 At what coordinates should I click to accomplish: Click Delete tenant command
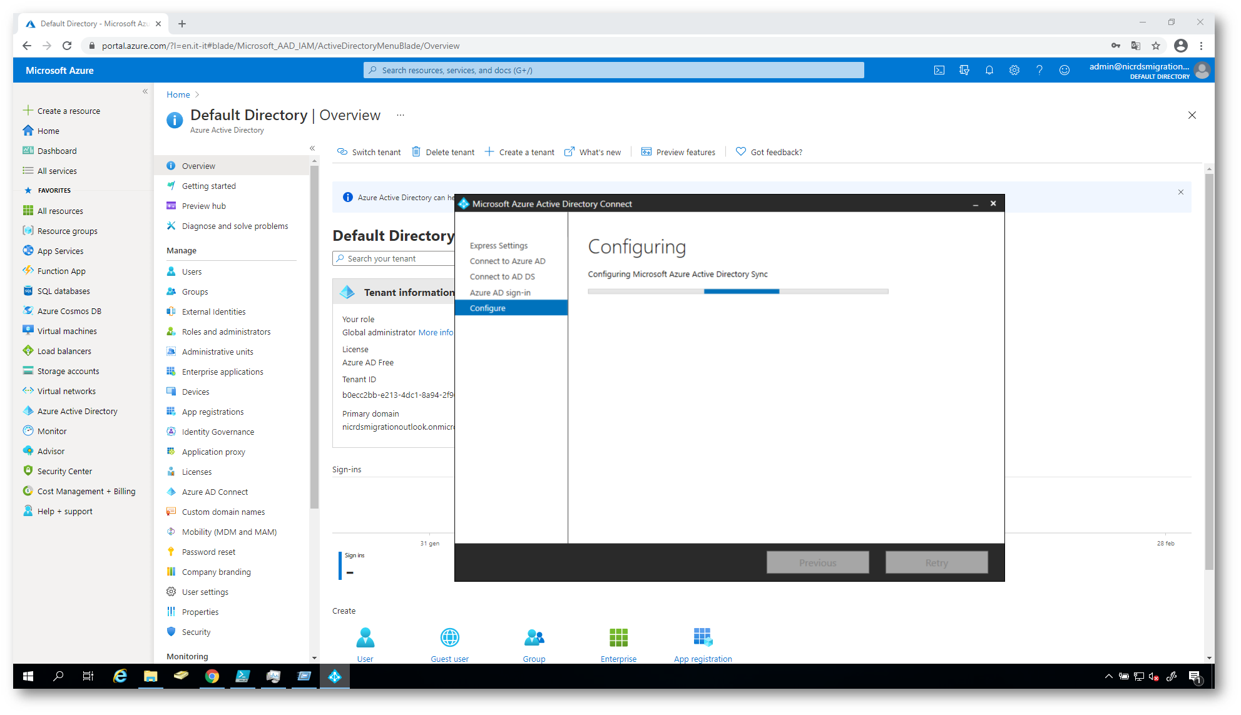[443, 152]
